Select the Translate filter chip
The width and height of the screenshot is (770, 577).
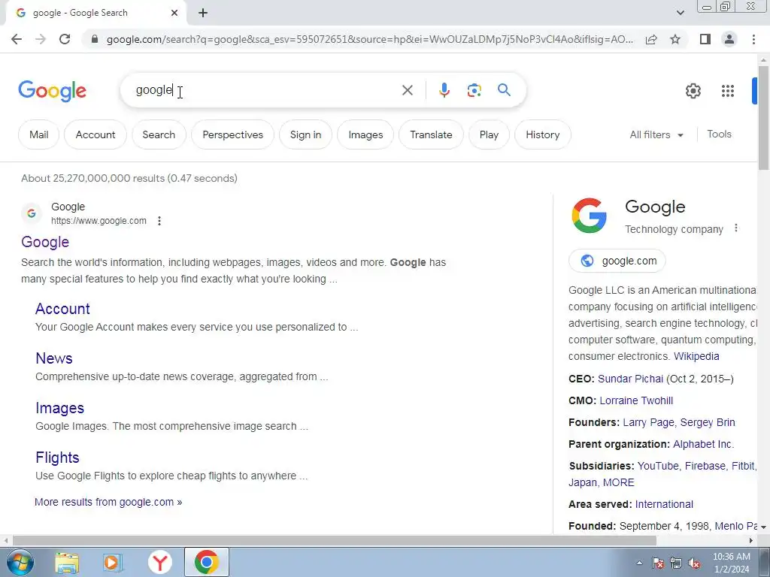tap(431, 134)
